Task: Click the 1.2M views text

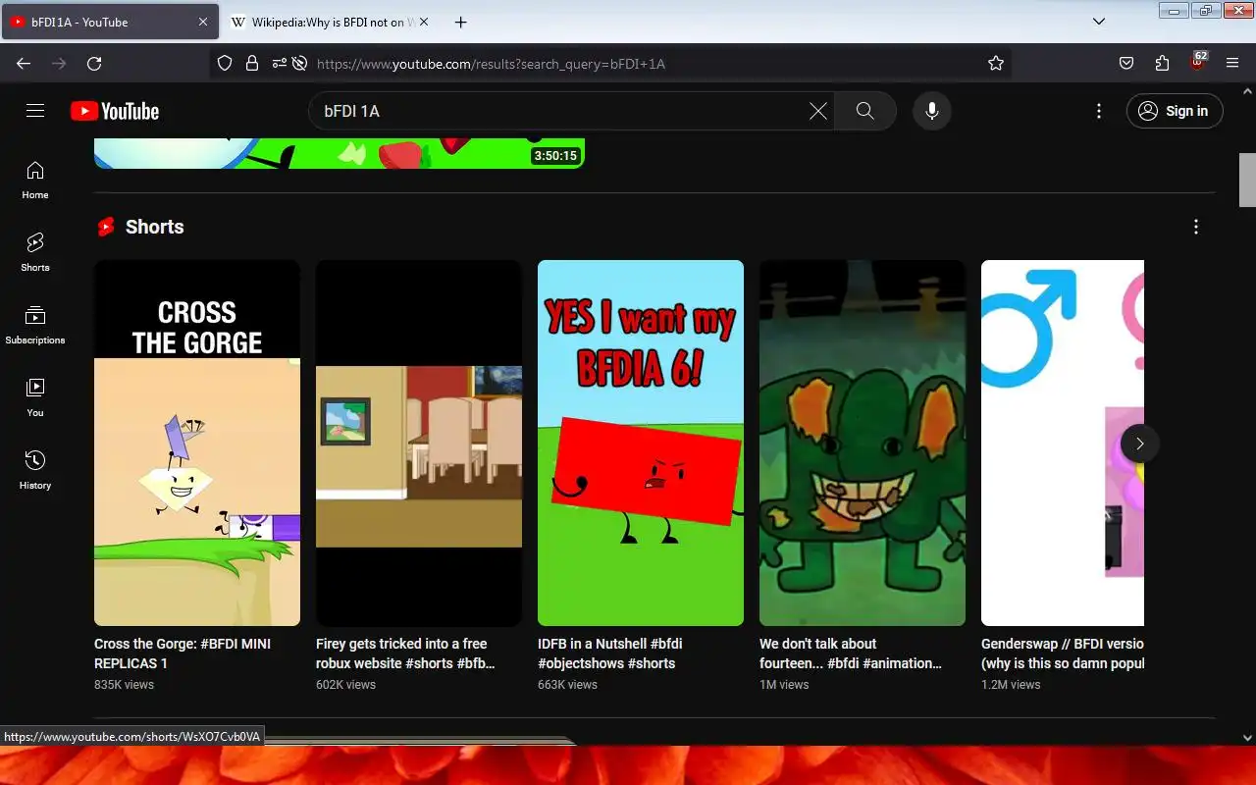Action: click(1011, 685)
